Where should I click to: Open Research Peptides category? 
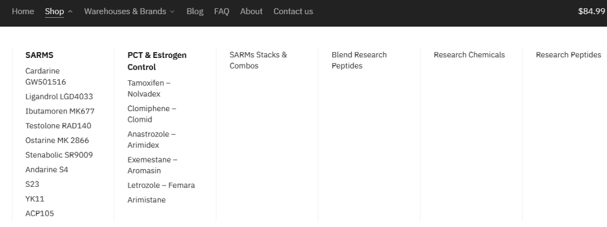tap(568, 55)
